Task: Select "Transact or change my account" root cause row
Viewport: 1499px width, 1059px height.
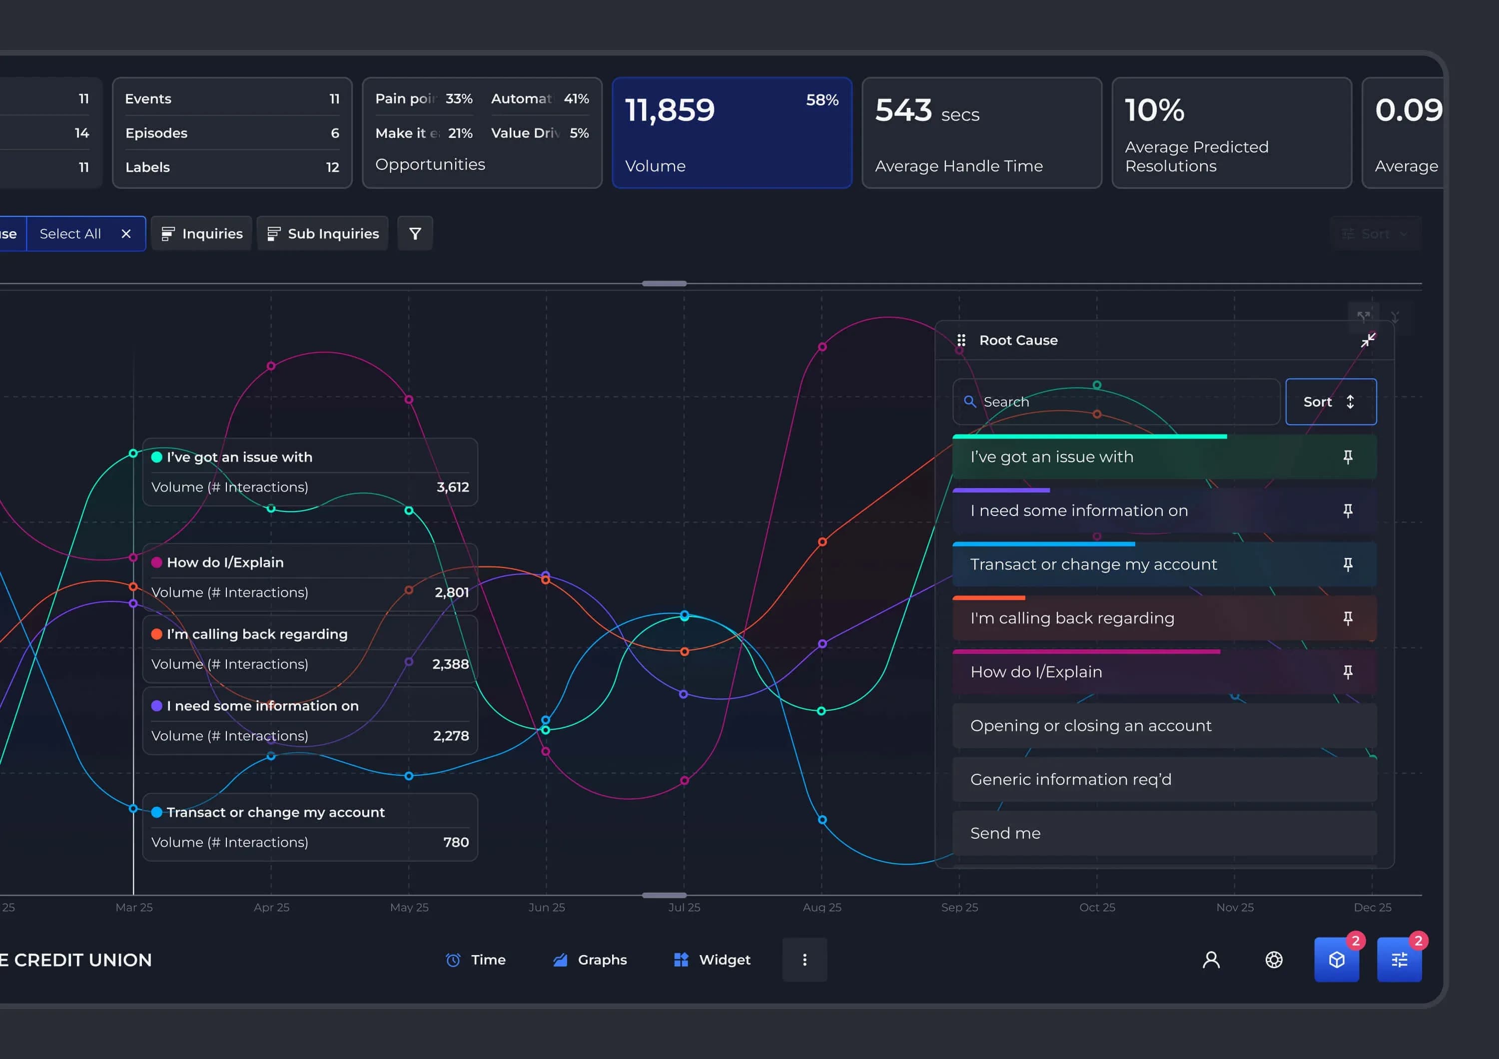Action: pyautogui.click(x=1165, y=564)
